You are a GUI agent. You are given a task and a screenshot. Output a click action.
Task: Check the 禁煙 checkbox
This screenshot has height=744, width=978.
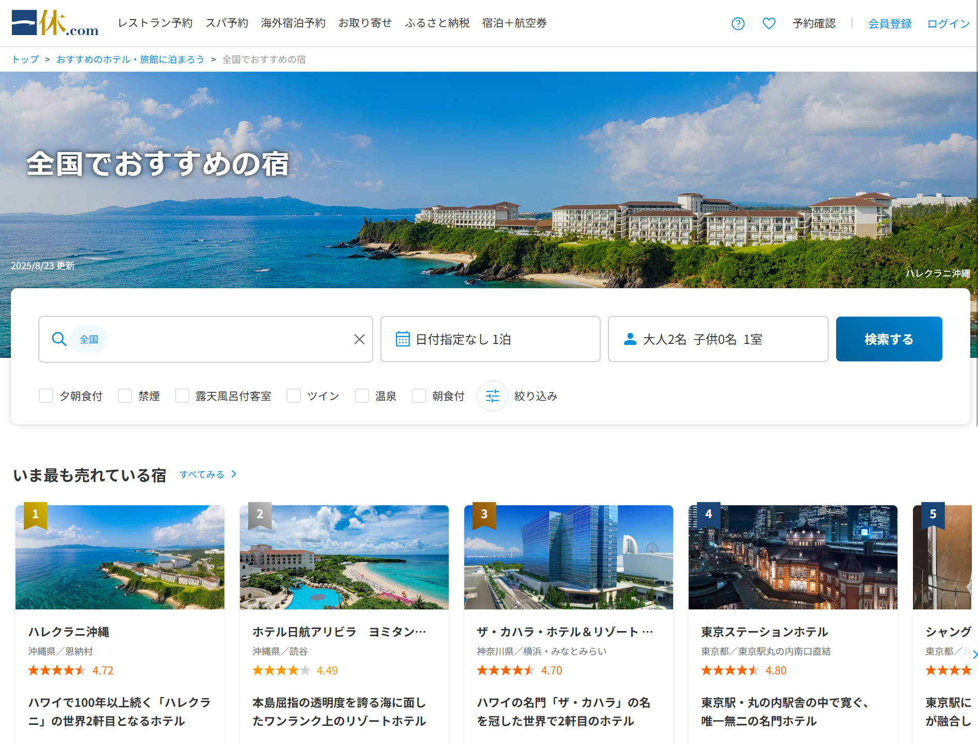125,396
